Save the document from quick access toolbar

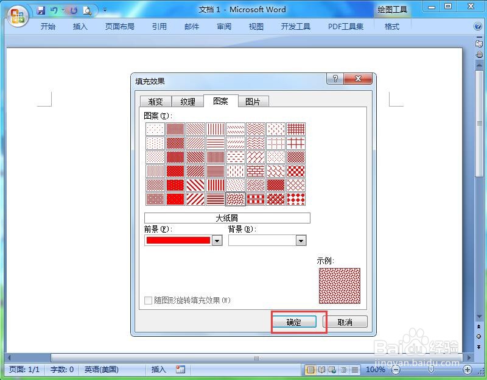[41, 10]
